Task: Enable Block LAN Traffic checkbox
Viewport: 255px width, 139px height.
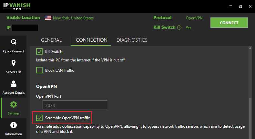Action: click(39, 70)
